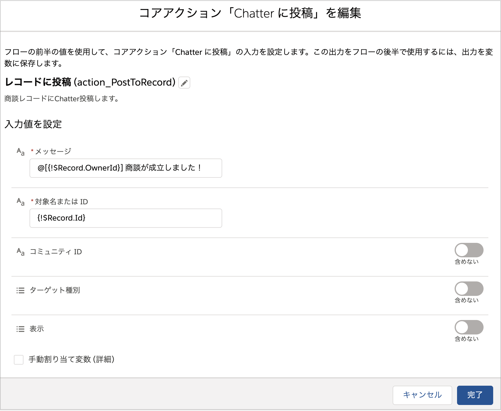Enable the ターゲット種別 include switch
Viewport: 501px width, 411px height.
pyautogui.click(x=469, y=289)
